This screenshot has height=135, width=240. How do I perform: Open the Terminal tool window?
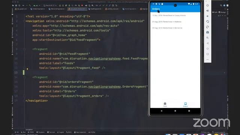(x=51, y=132)
